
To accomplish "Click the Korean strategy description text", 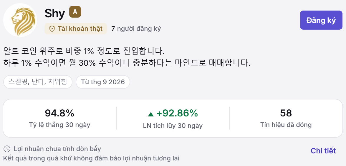I will [x=127, y=57].
